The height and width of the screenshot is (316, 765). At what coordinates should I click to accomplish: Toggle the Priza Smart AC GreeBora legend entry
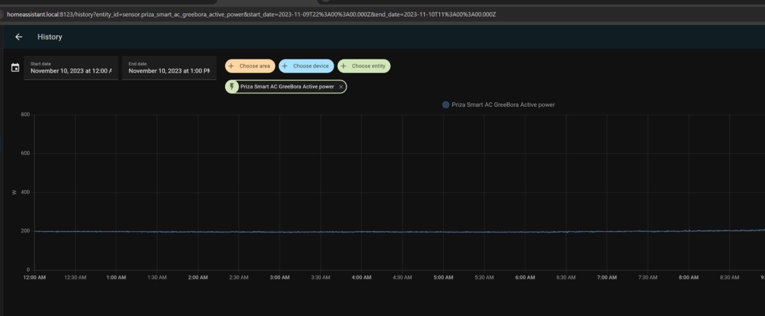(x=499, y=105)
